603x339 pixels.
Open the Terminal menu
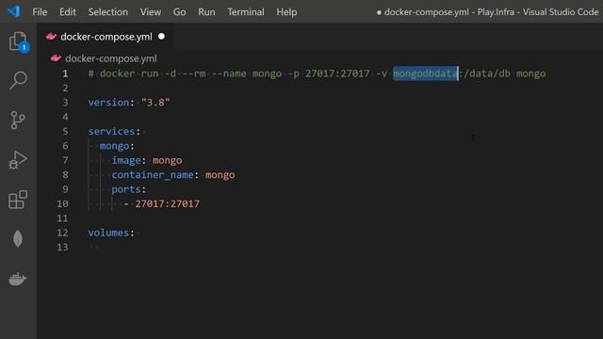point(246,12)
